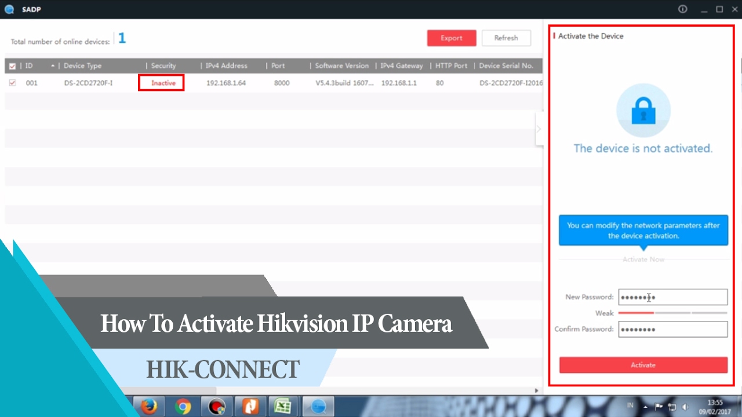The image size is (742, 417).
Task: Open the info icon in title bar
Action: (683, 9)
